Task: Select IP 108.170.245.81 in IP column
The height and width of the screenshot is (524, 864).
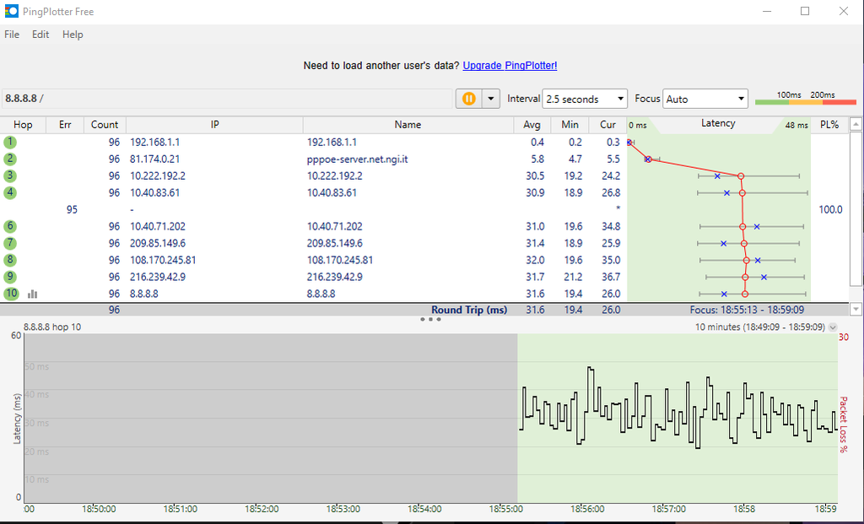Action: click(163, 260)
